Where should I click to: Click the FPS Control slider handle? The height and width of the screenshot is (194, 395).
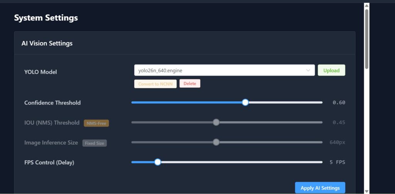pyautogui.click(x=157, y=162)
